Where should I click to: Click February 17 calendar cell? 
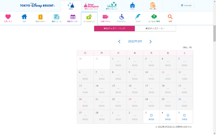point(152,89)
